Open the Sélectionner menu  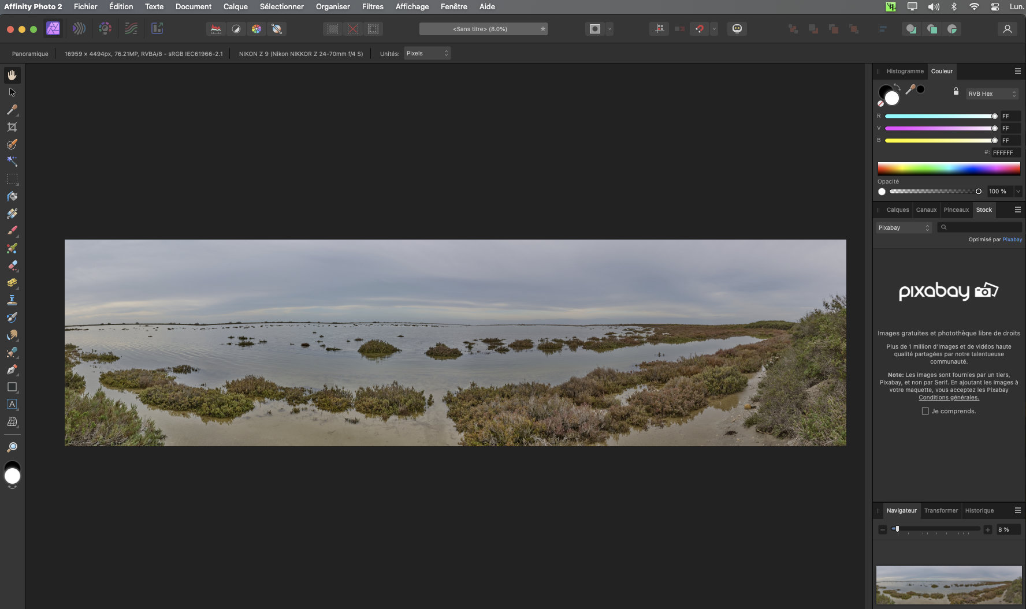click(x=282, y=6)
